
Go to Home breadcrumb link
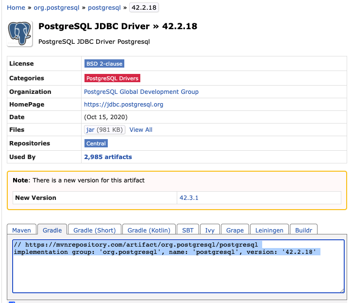[x=16, y=8]
